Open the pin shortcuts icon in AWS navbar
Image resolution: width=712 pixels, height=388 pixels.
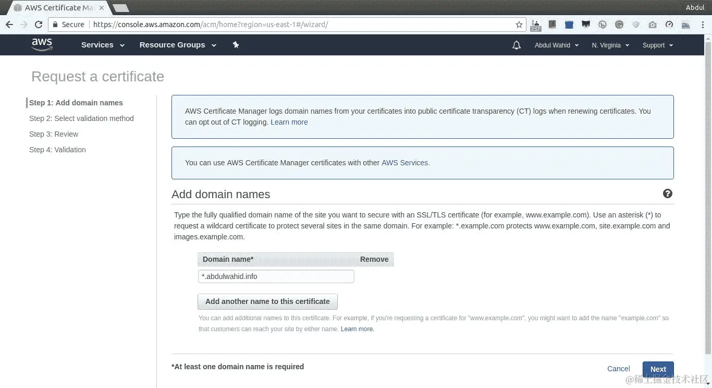pyautogui.click(x=236, y=45)
